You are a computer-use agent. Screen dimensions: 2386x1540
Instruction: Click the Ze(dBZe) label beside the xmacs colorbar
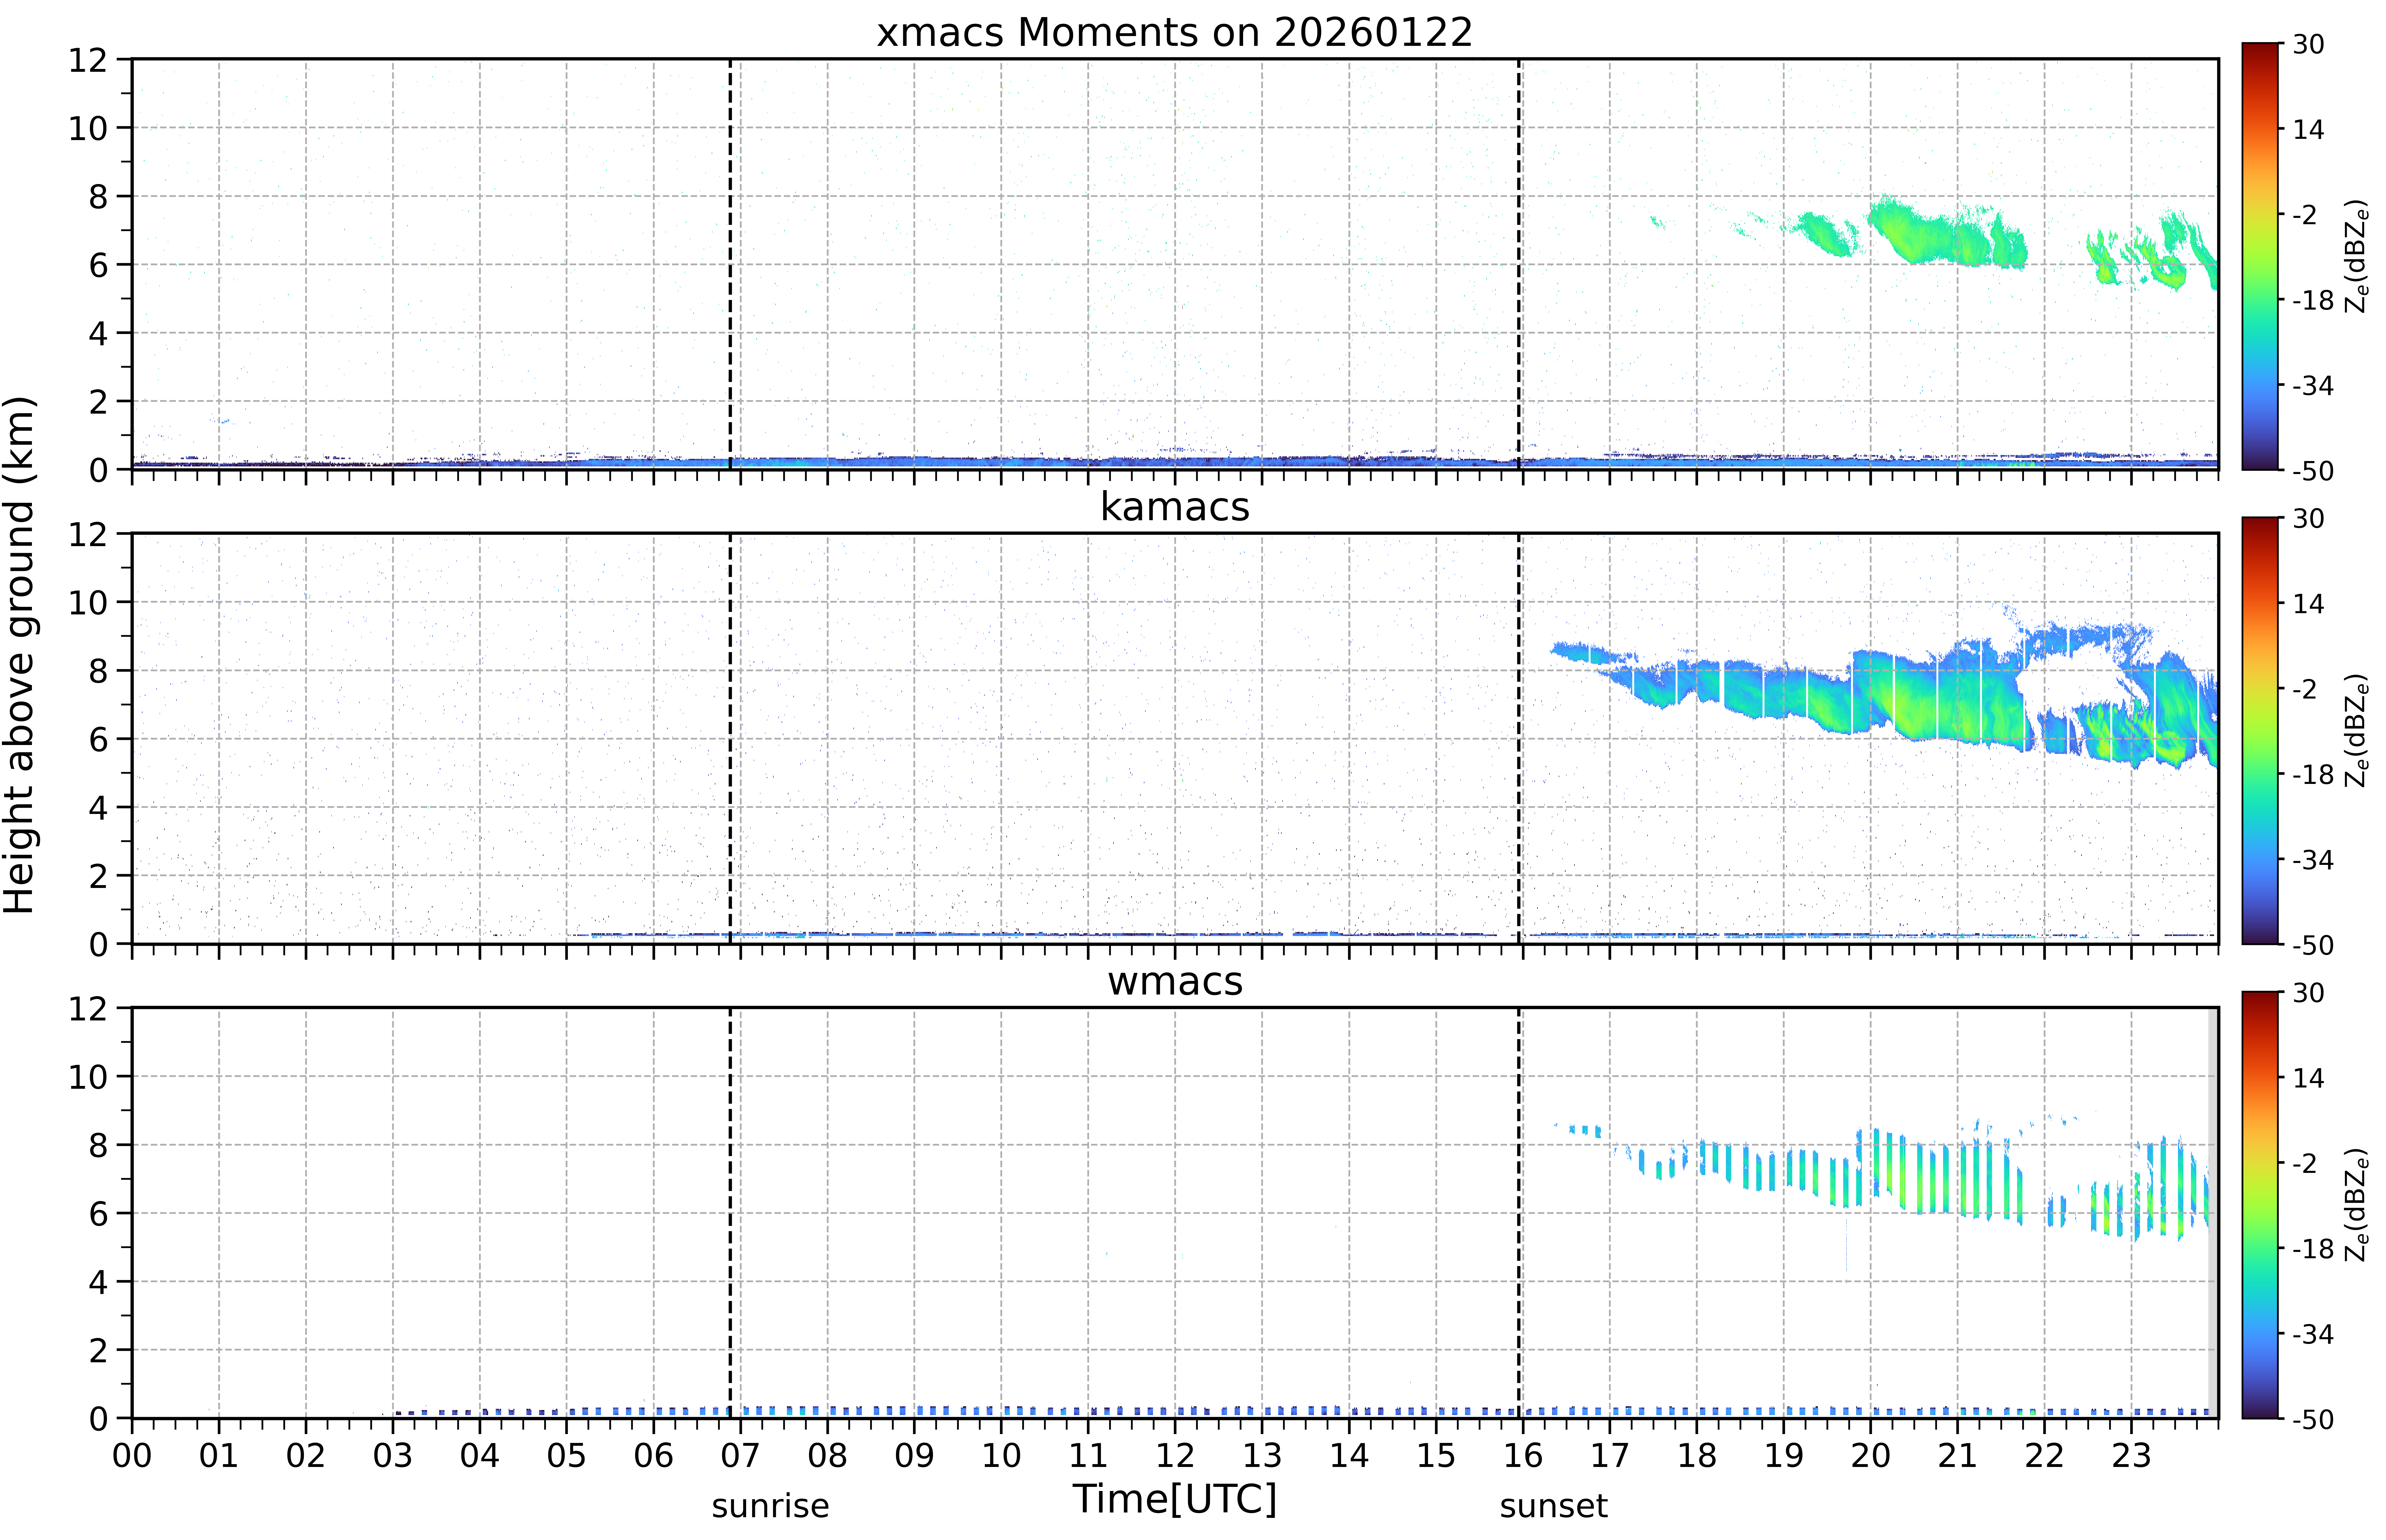[2357, 256]
